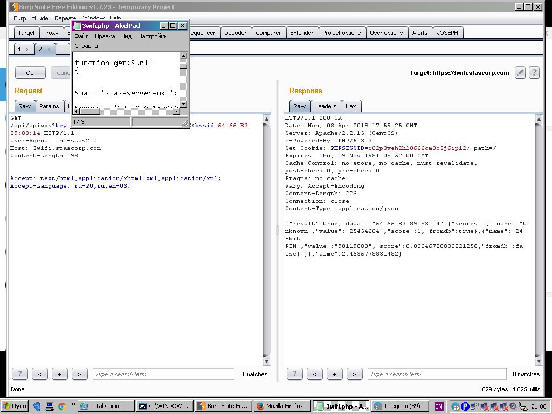Screen dimensions: 552x414
Task: Launch Chrome from quick launch
Action: coord(62,406)
